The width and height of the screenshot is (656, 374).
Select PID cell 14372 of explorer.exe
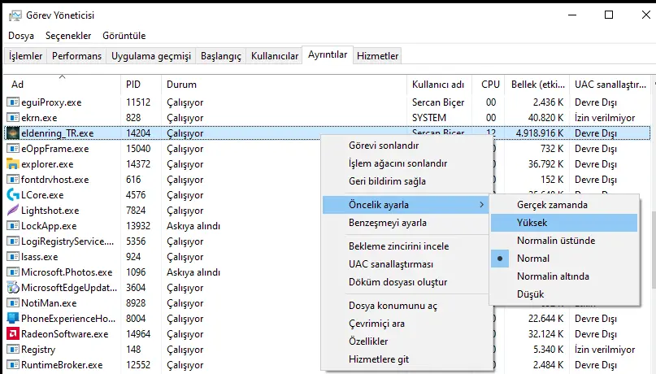tap(138, 164)
